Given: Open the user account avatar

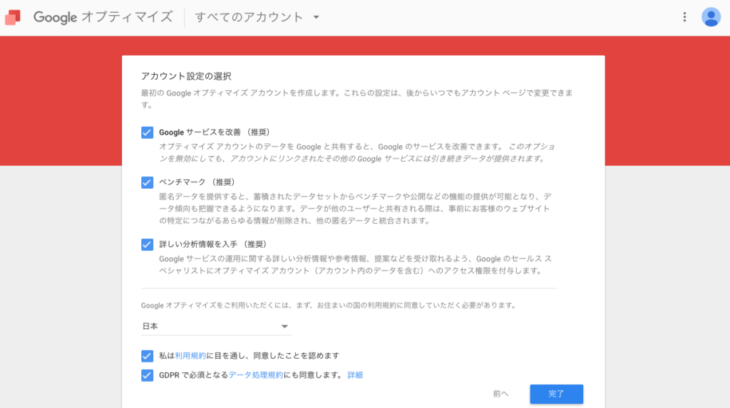Looking at the screenshot, I should (711, 17).
